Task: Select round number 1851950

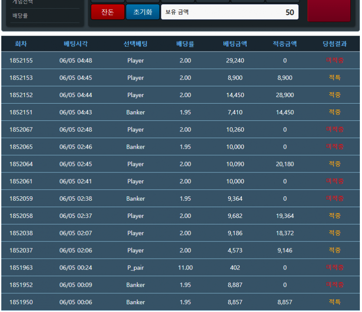Action: click(x=21, y=302)
